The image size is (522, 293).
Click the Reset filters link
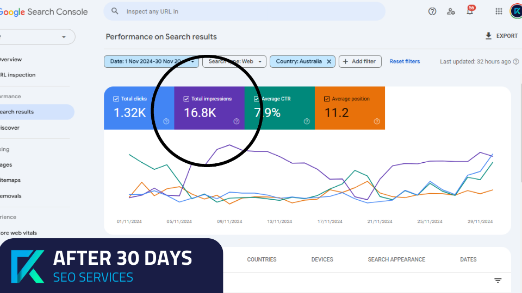405,61
